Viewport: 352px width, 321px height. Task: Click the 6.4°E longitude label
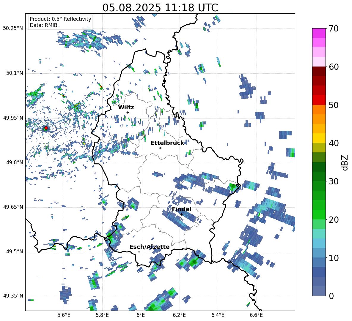pos(218,315)
